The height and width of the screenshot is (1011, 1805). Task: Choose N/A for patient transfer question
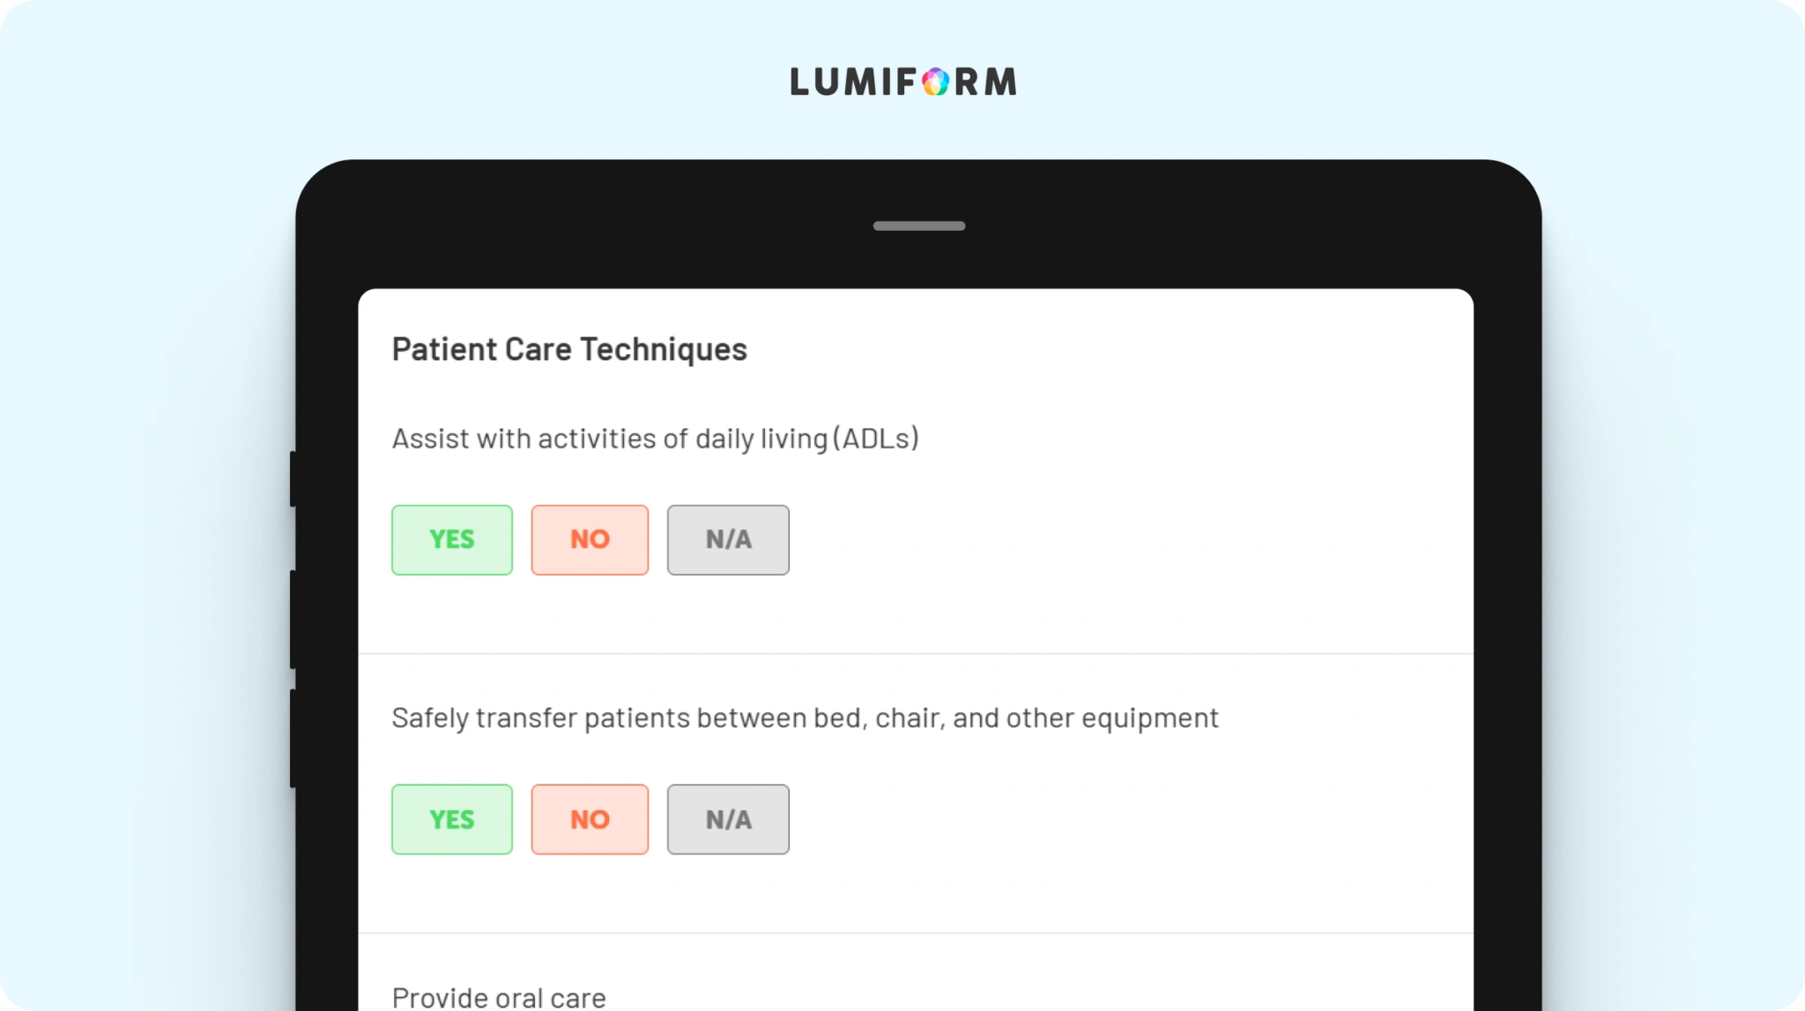tap(728, 819)
